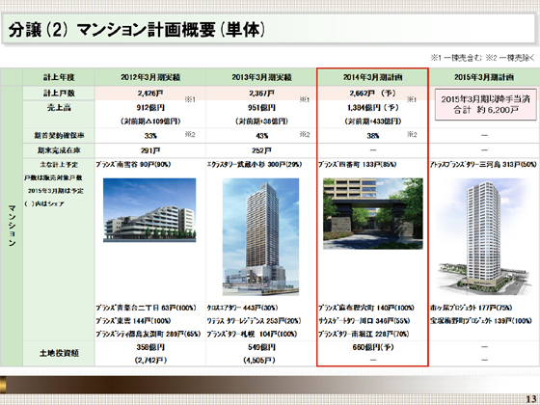Click the (対前期+433億円) note

click(373, 121)
